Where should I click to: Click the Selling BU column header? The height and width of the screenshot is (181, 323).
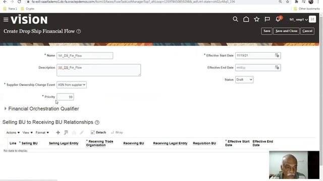coord(29,143)
